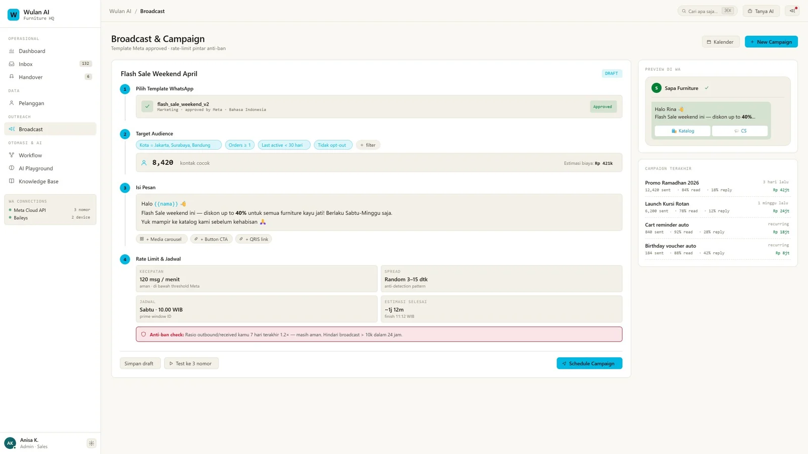
Task: Select Broadcast in the Outreach menu
Action: click(31, 129)
